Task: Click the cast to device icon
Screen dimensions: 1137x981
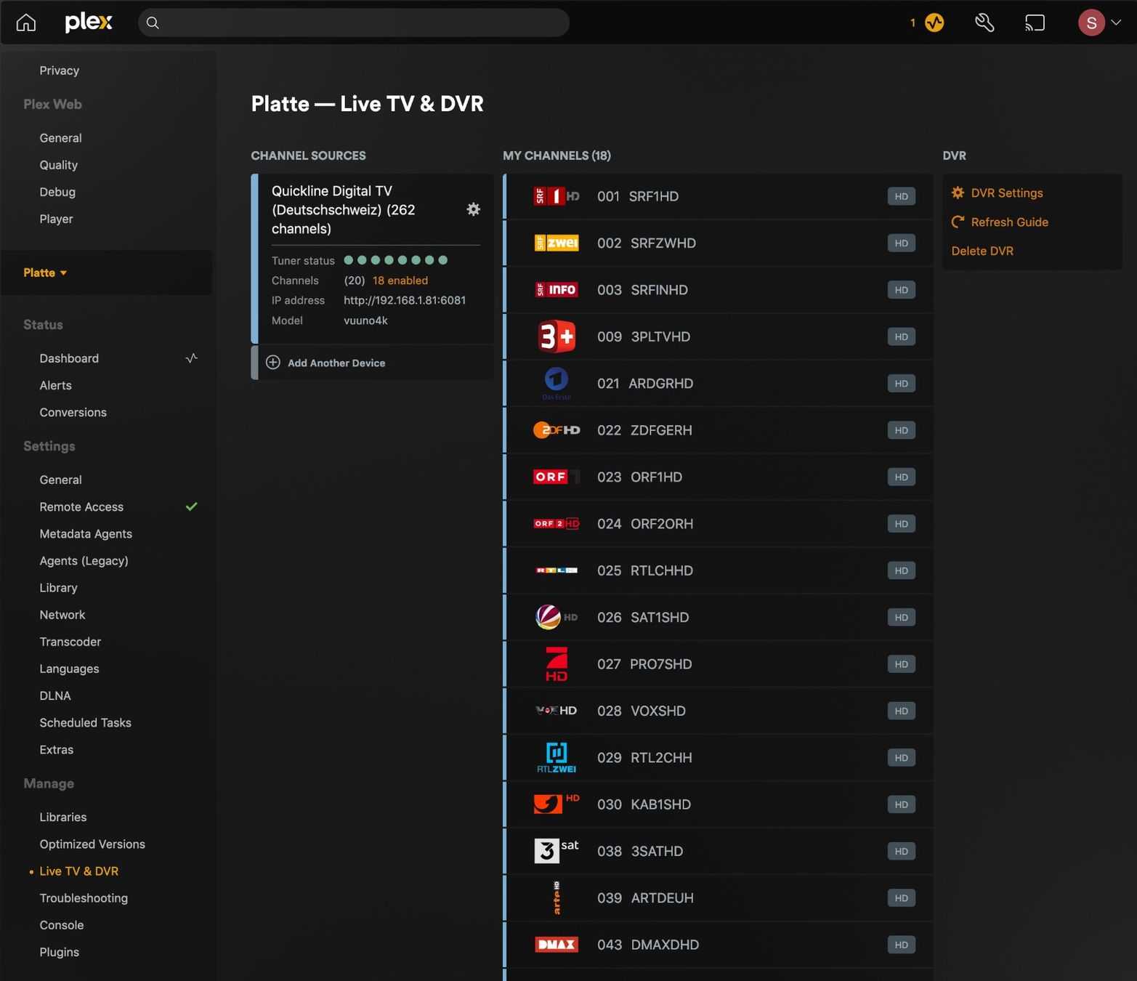Action: (1035, 23)
